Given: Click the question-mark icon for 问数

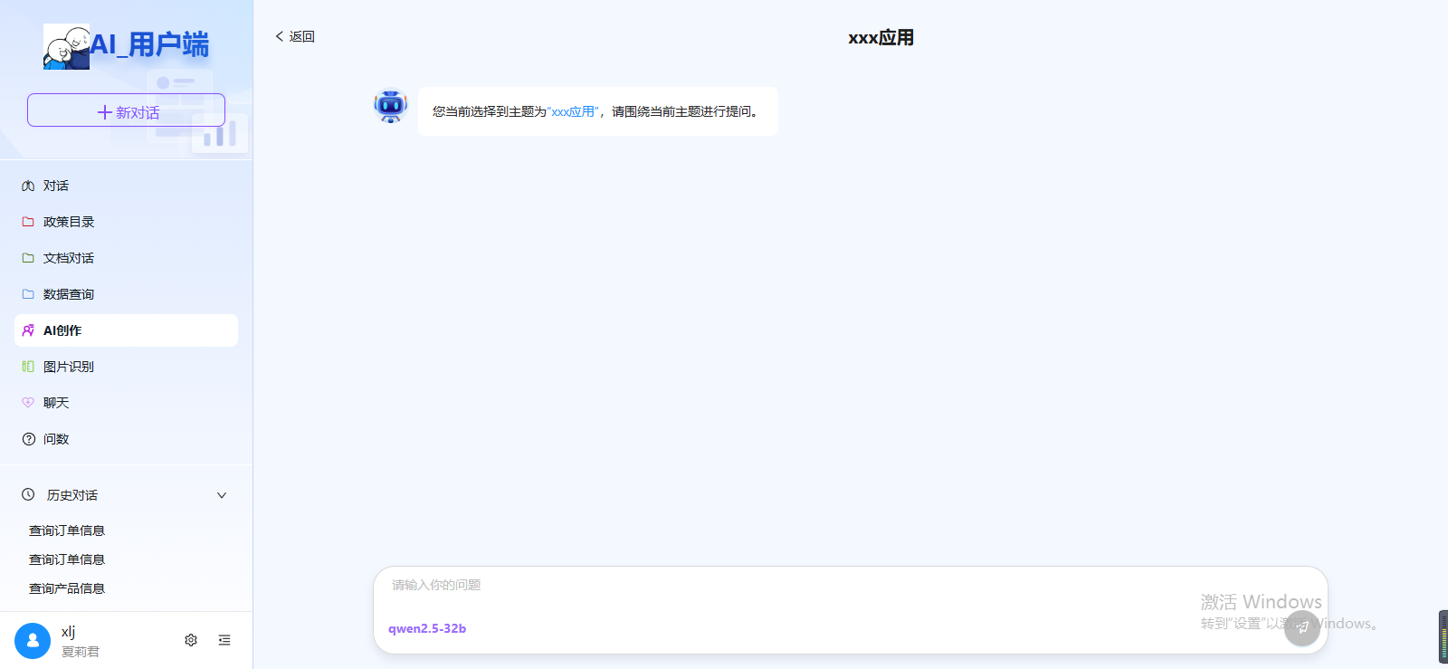Looking at the screenshot, I should click(28, 439).
